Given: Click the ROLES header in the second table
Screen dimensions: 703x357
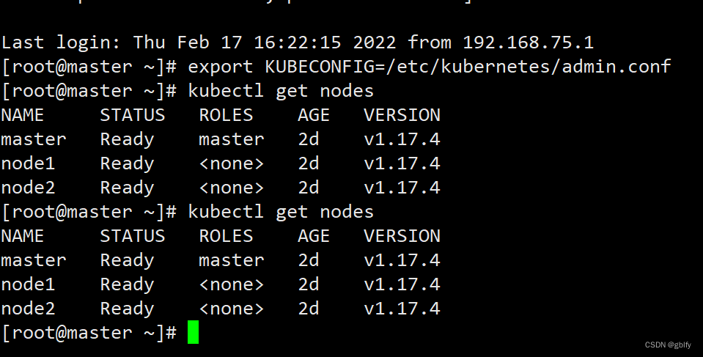Looking at the screenshot, I should 226,236.
